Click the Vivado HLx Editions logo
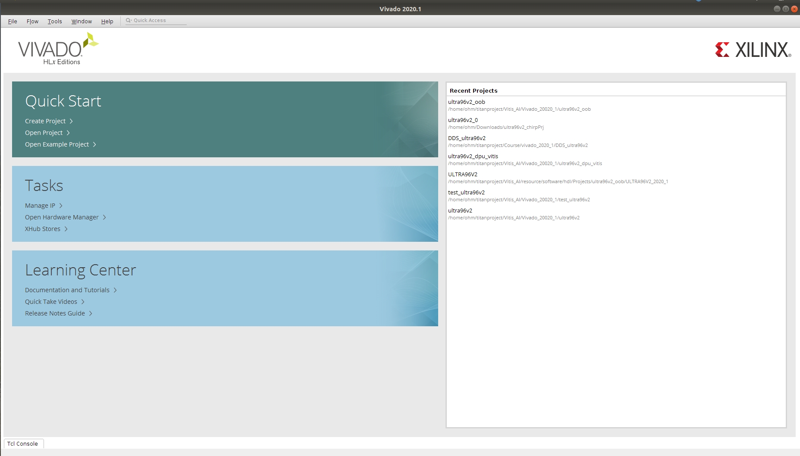This screenshot has height=456, width=800. point(58,50)
